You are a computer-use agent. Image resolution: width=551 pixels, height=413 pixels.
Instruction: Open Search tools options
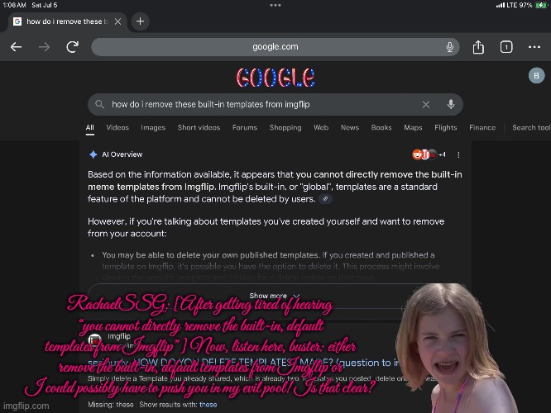tap(531, 128)
